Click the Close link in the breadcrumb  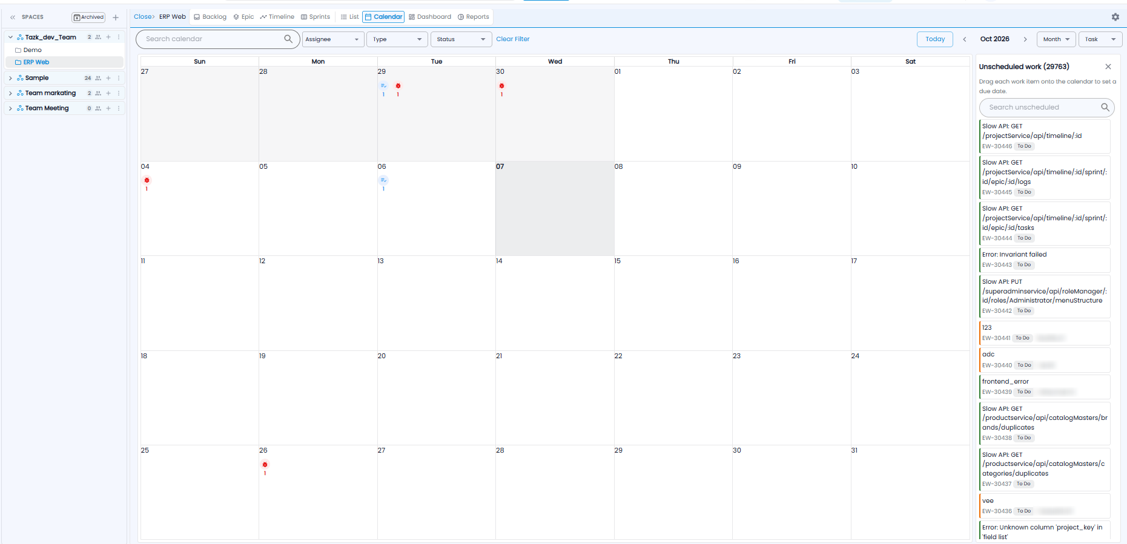(x=144, y=17)
